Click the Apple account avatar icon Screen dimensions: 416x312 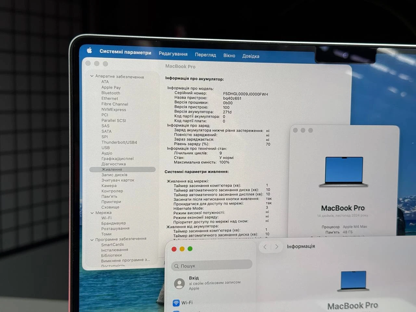pos(180,283)
